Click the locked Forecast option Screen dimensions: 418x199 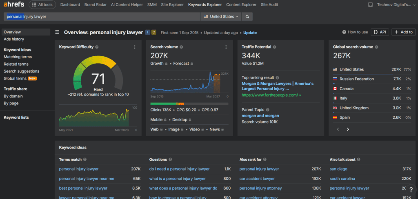[183, 63]
